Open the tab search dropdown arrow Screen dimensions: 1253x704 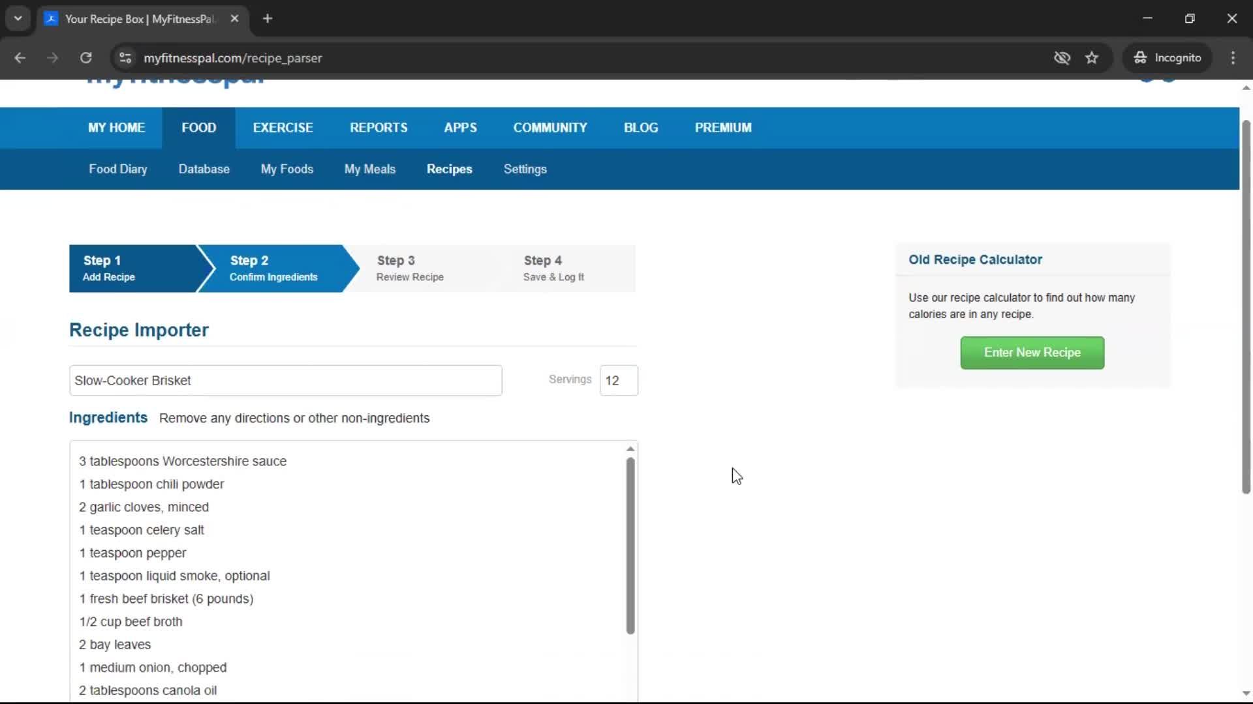tap(18, 18)
